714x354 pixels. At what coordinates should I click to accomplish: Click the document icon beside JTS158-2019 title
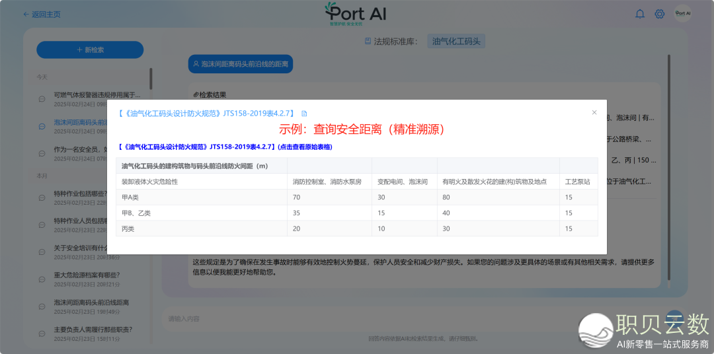pyautogui.click(x=304, y=114)
